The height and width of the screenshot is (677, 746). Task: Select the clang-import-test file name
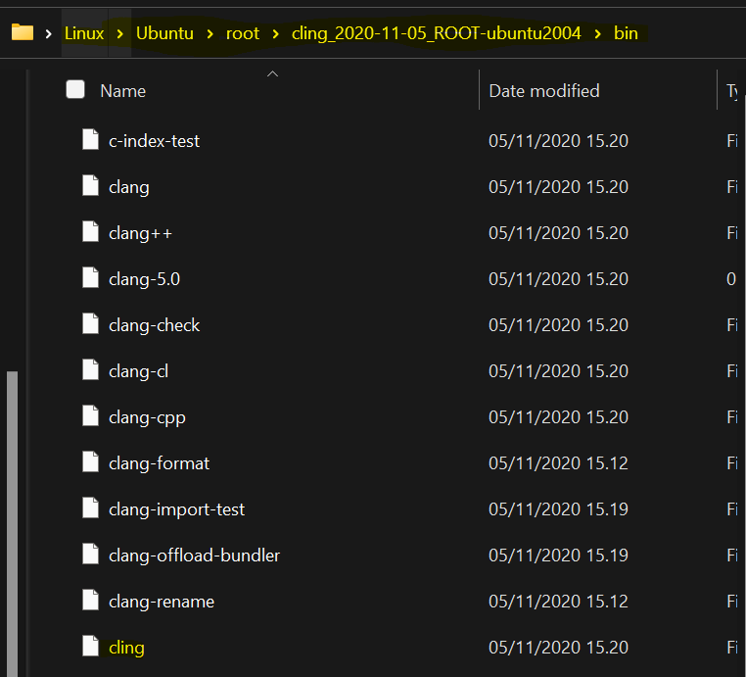tap(176, 509)
